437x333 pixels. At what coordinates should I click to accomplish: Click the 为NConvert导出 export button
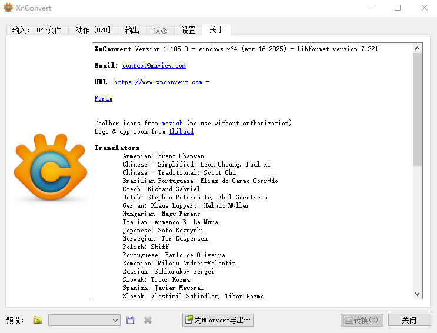tap(218, 320)
